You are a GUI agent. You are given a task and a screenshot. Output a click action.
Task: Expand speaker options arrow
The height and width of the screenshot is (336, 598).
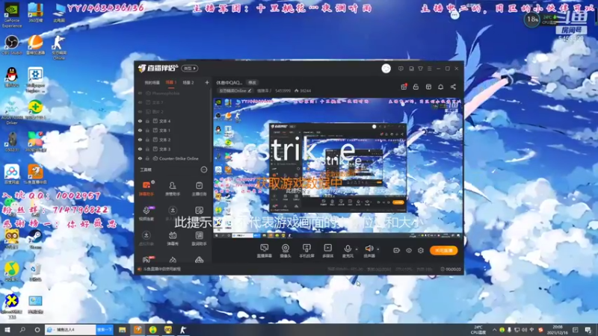point(378,249)
